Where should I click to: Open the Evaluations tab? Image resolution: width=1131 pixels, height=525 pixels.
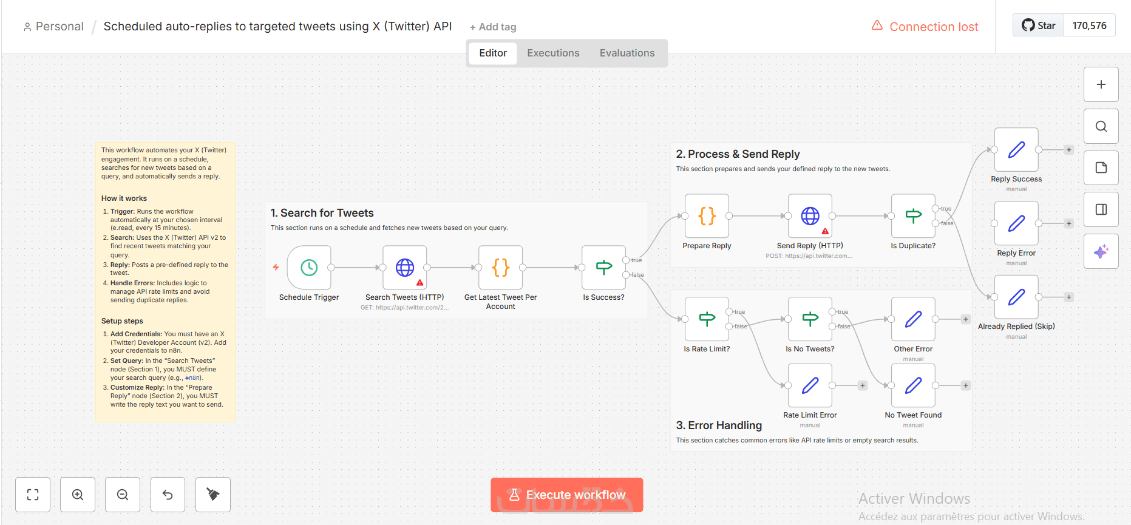(x=627, y=53)
